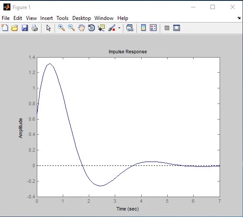Select the Edit Plot arrow tool
Image resolution: width=243 pixels, height=217 pixels.
49,28
